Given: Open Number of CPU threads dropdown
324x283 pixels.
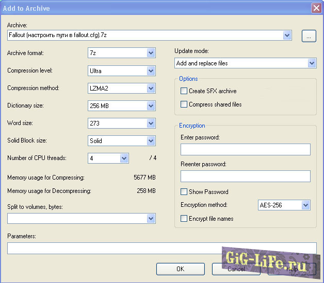Looking at the screenshot, I should pyautogui.click(x=124, y=158).
